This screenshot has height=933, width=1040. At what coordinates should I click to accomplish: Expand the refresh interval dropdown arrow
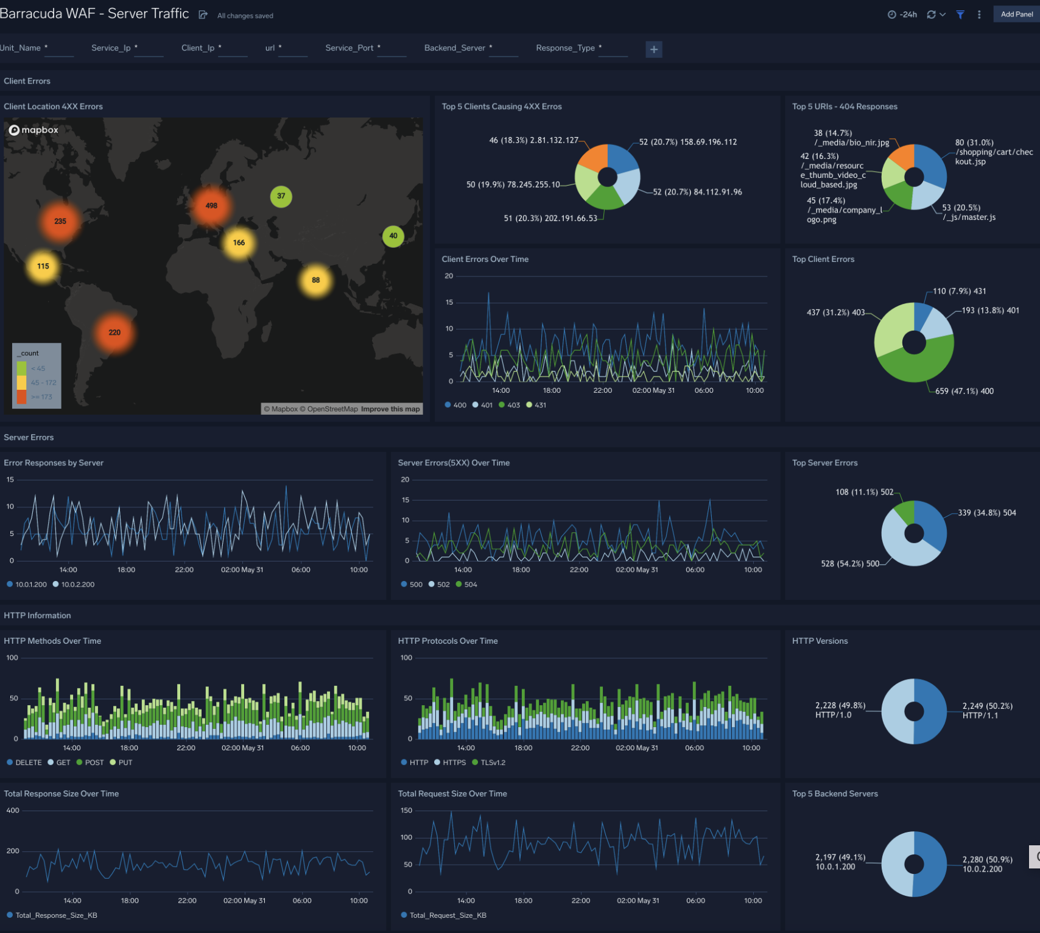click(x=941, y=13)
